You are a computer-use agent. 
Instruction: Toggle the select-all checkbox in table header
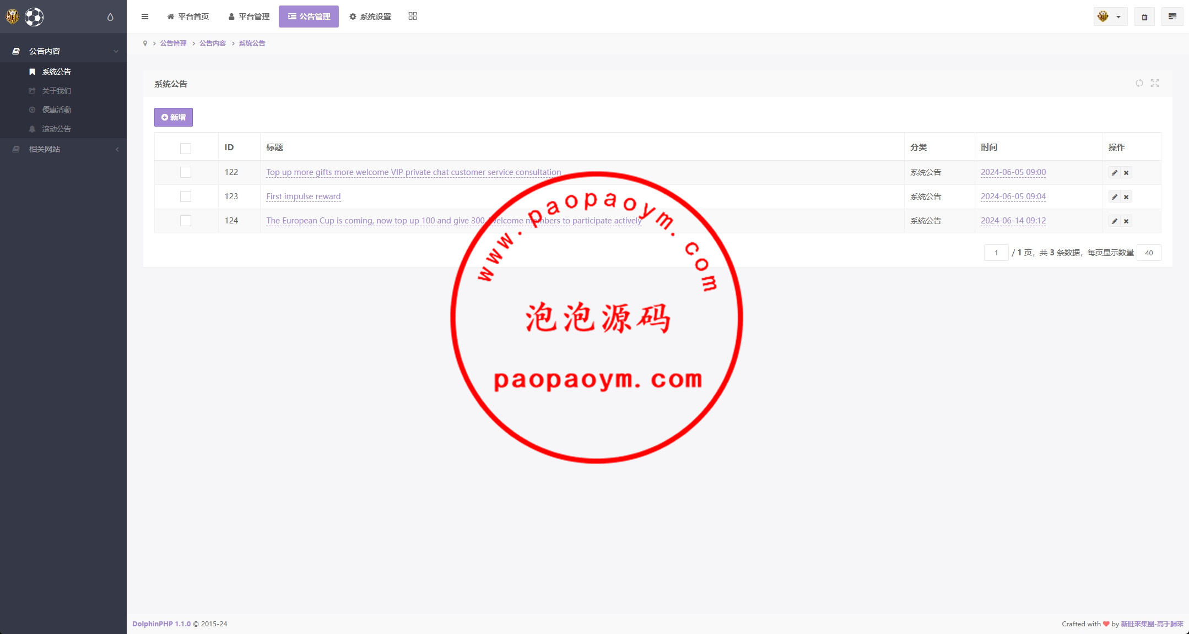186,148
